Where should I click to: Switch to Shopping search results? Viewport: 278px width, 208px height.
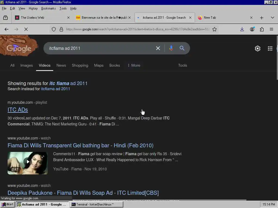click(80, 66)
